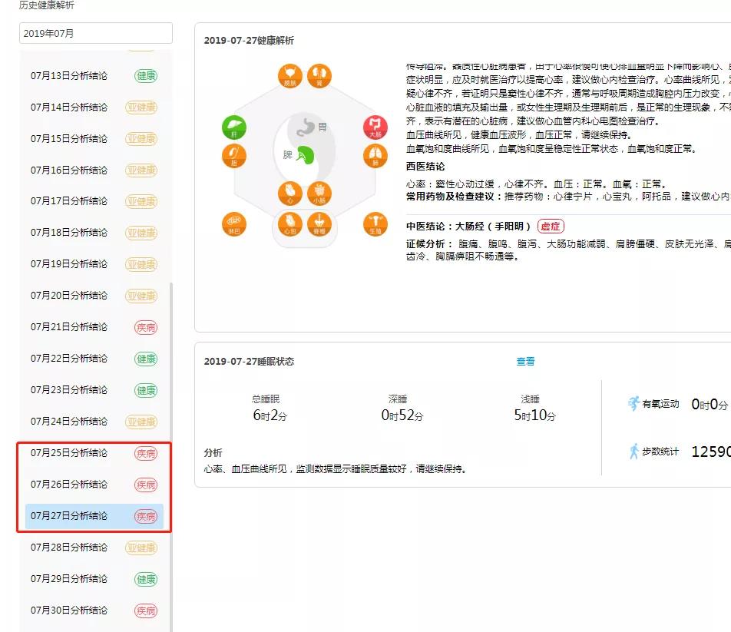Viewport: 731px width, 632px height.
Task: Open the 2019年07月 month picker field
Action: (95, 33)
